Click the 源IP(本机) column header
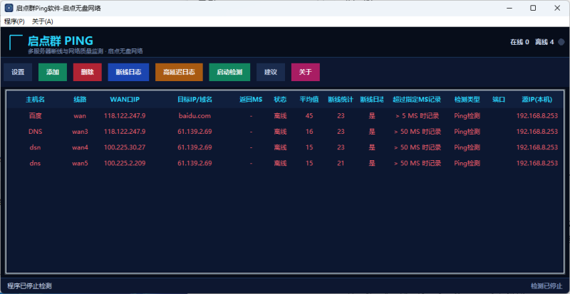The image size is (570, 294). (537, 100)
